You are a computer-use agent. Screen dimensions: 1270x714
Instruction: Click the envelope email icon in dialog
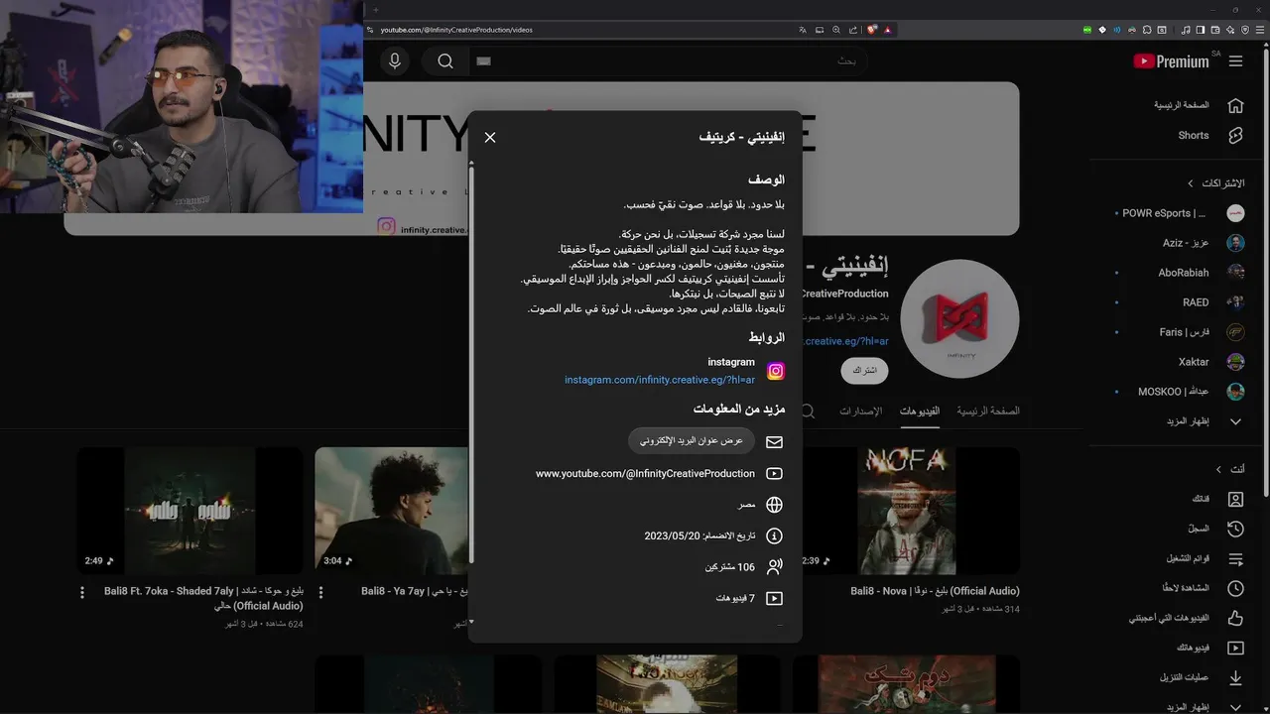(775, 442)
